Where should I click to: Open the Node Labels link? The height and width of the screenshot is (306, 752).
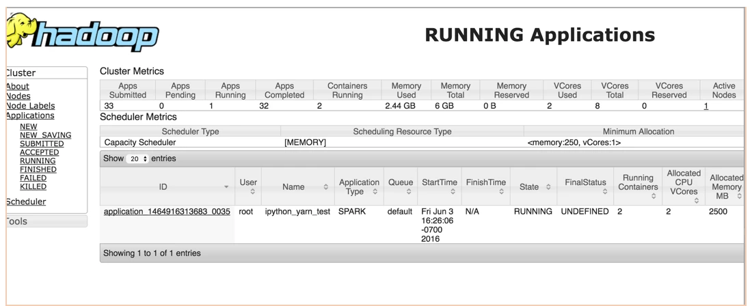coord(30,106)
